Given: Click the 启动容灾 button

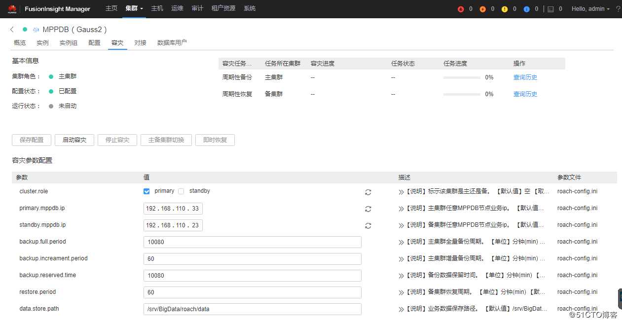Looking at the screenshot, I should [x=74, y=140].
